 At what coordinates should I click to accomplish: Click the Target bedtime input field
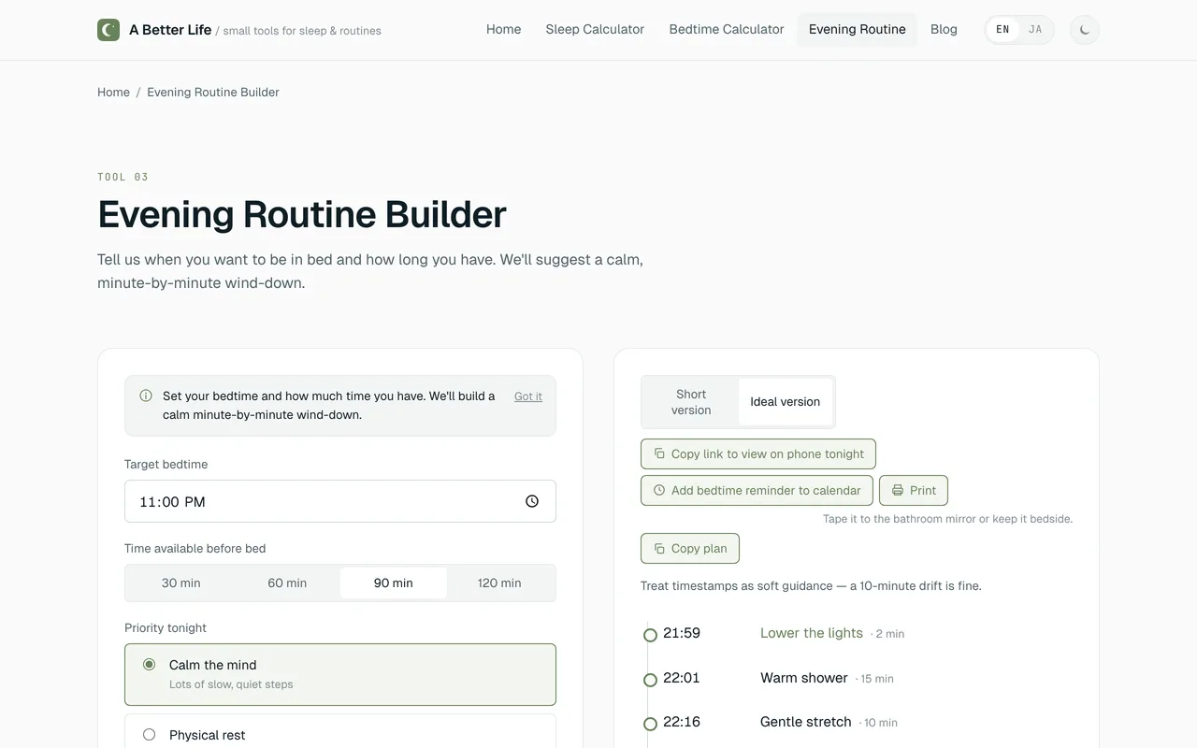click(340, 501)
